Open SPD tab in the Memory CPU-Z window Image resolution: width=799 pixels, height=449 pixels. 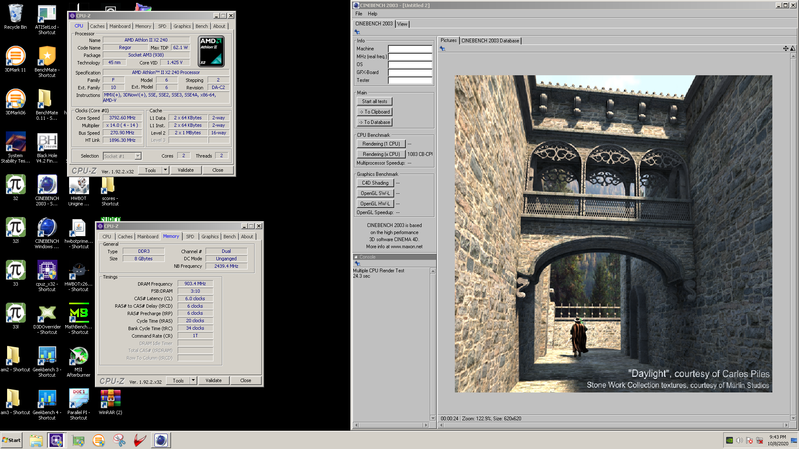[190, 237]
